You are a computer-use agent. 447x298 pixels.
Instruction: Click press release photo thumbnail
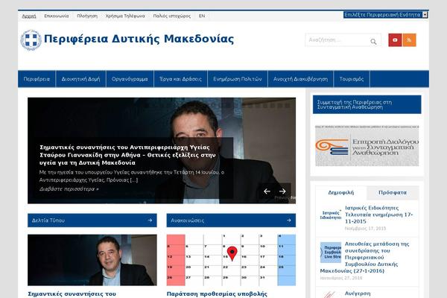coord(92,260)
